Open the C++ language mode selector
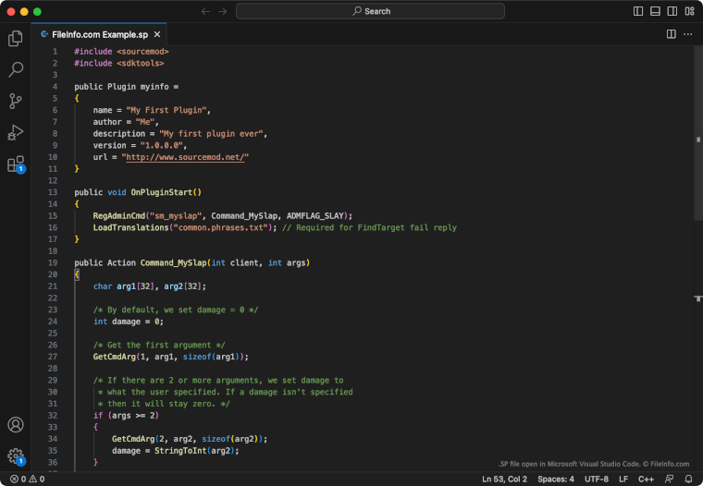The image size is (703, 486). [x=646, y=480]
